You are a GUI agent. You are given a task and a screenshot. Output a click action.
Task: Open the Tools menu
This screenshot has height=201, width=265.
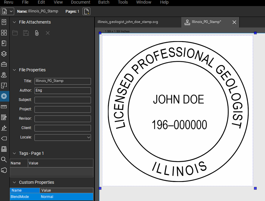[123, 2]
